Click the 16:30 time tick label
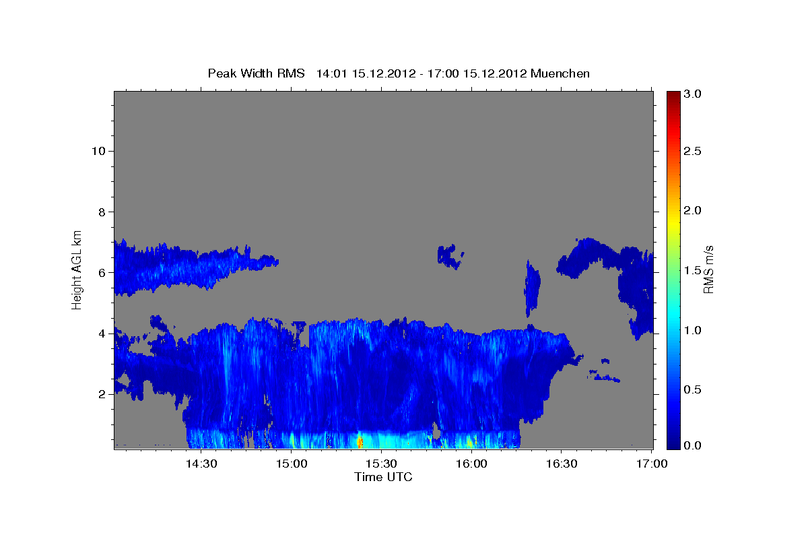The height and width of the screenshot is (539, 808). point(562,464)
